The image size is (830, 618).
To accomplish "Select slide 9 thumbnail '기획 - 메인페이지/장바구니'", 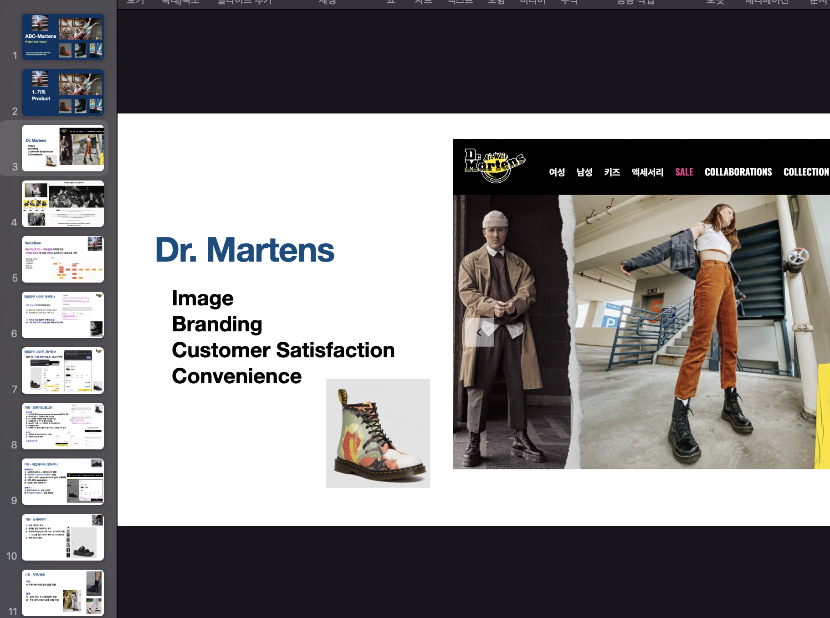I will coord(63,482).
